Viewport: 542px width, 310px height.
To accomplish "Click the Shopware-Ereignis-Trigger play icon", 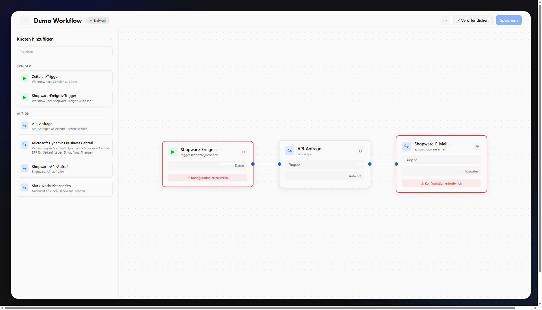I will tap(24, 98).
